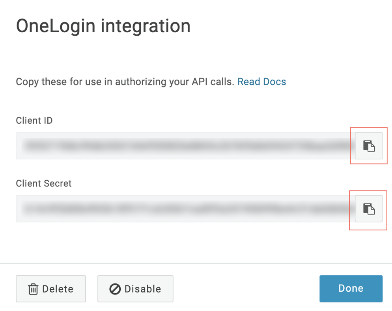Click inside the Client Secret field
Screen dimensions: 392x311
186,209
